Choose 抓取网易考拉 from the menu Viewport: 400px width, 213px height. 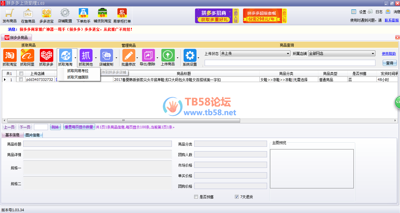(78, 71)
